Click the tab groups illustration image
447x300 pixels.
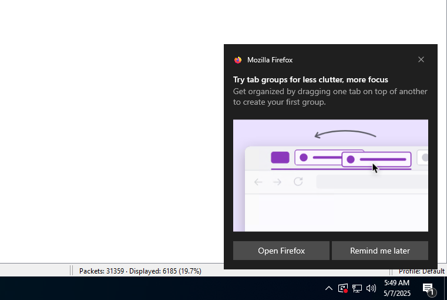330,175
